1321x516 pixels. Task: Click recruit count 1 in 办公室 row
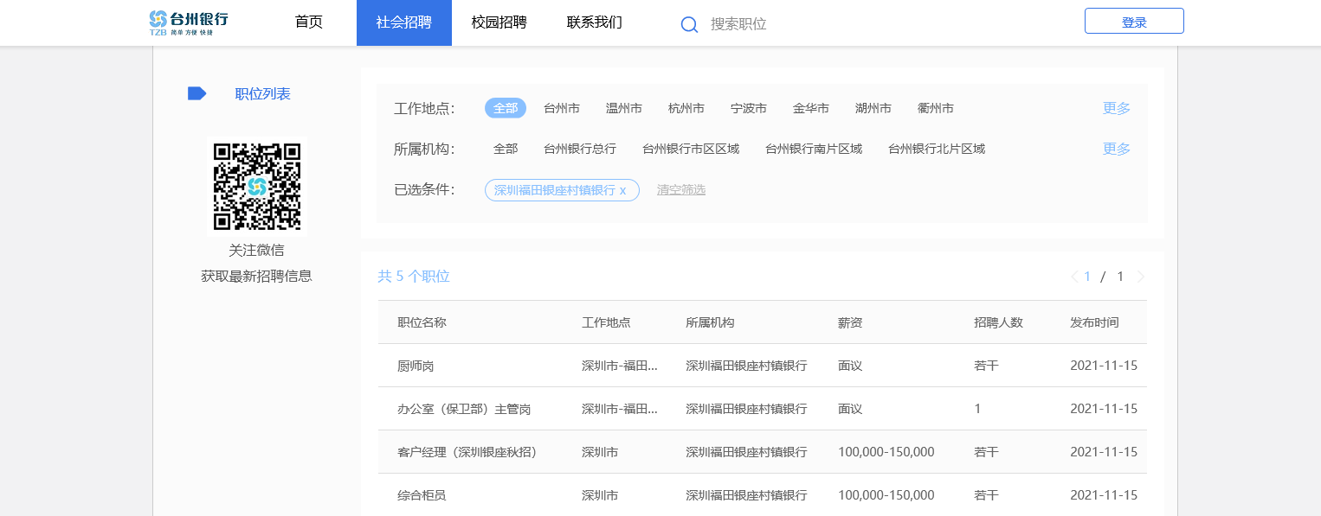[x=977, y=409]
